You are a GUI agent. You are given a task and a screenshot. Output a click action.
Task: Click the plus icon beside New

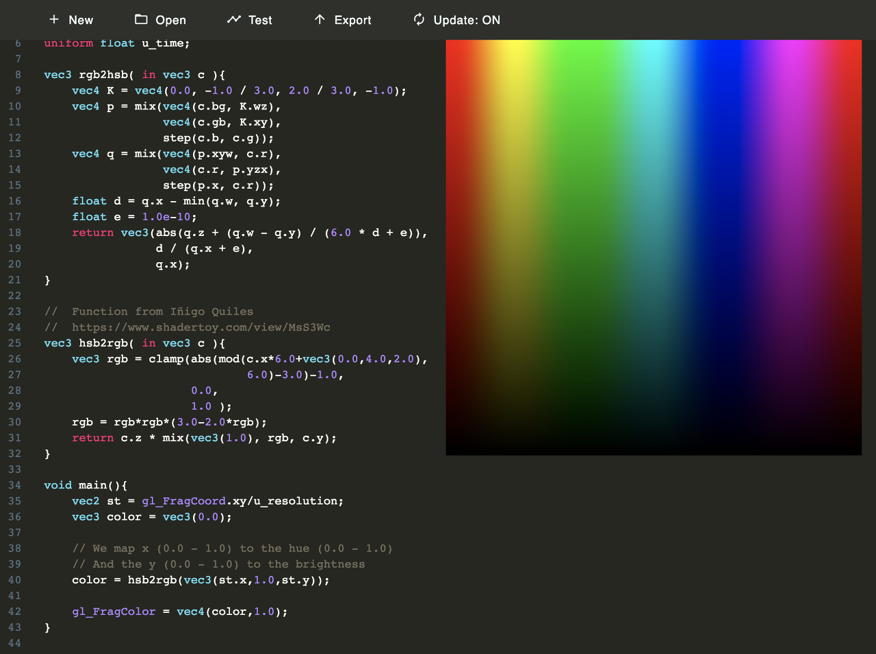click(x=54, y=20)
